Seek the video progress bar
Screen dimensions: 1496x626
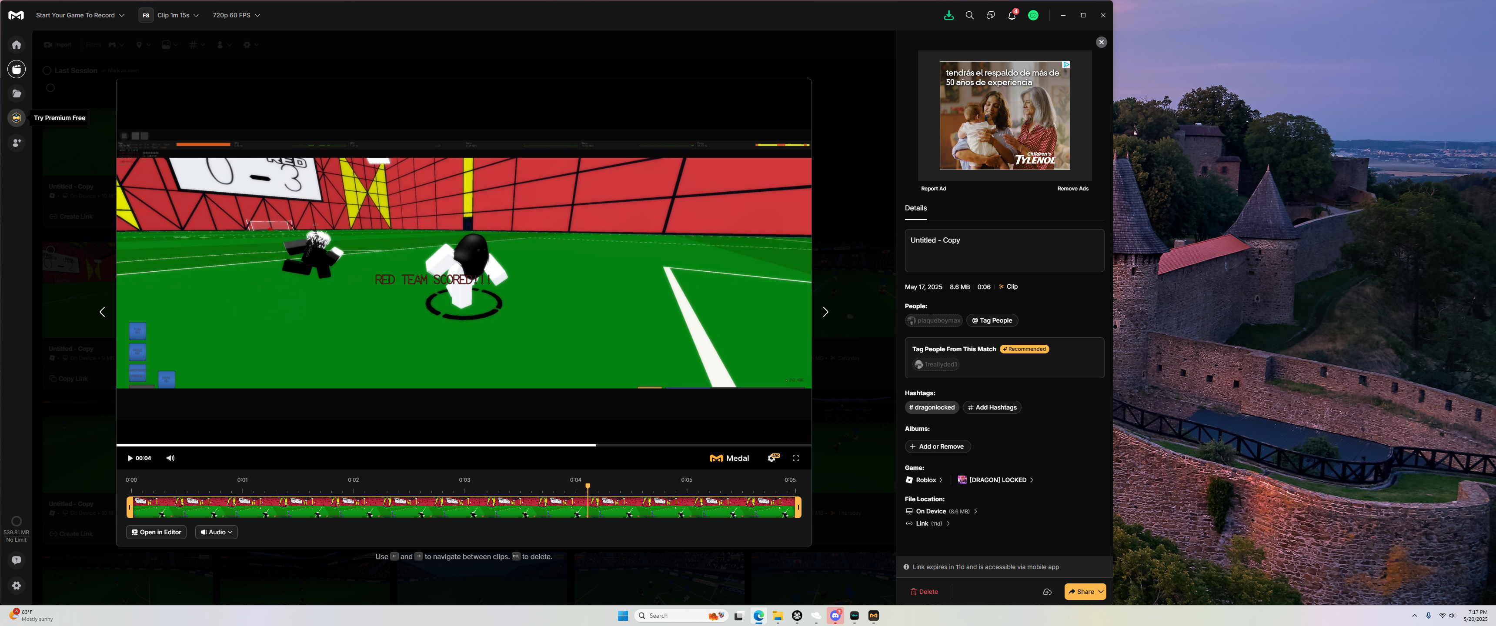pos(464,446)
